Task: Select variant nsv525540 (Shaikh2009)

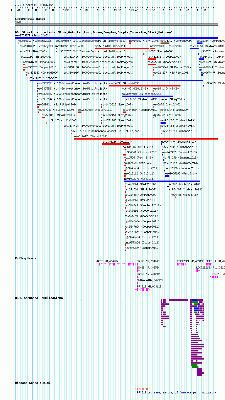Action: pyautogui.click(x=167, y=46)
